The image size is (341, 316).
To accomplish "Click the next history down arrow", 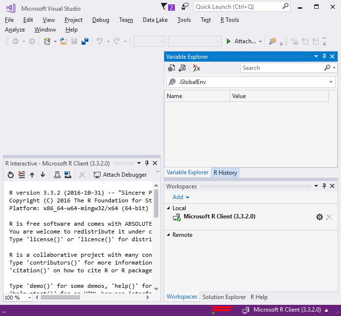I will [x=43, y=175].
